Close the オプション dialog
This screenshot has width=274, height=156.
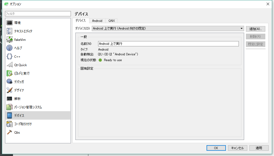tap(268, 4)
